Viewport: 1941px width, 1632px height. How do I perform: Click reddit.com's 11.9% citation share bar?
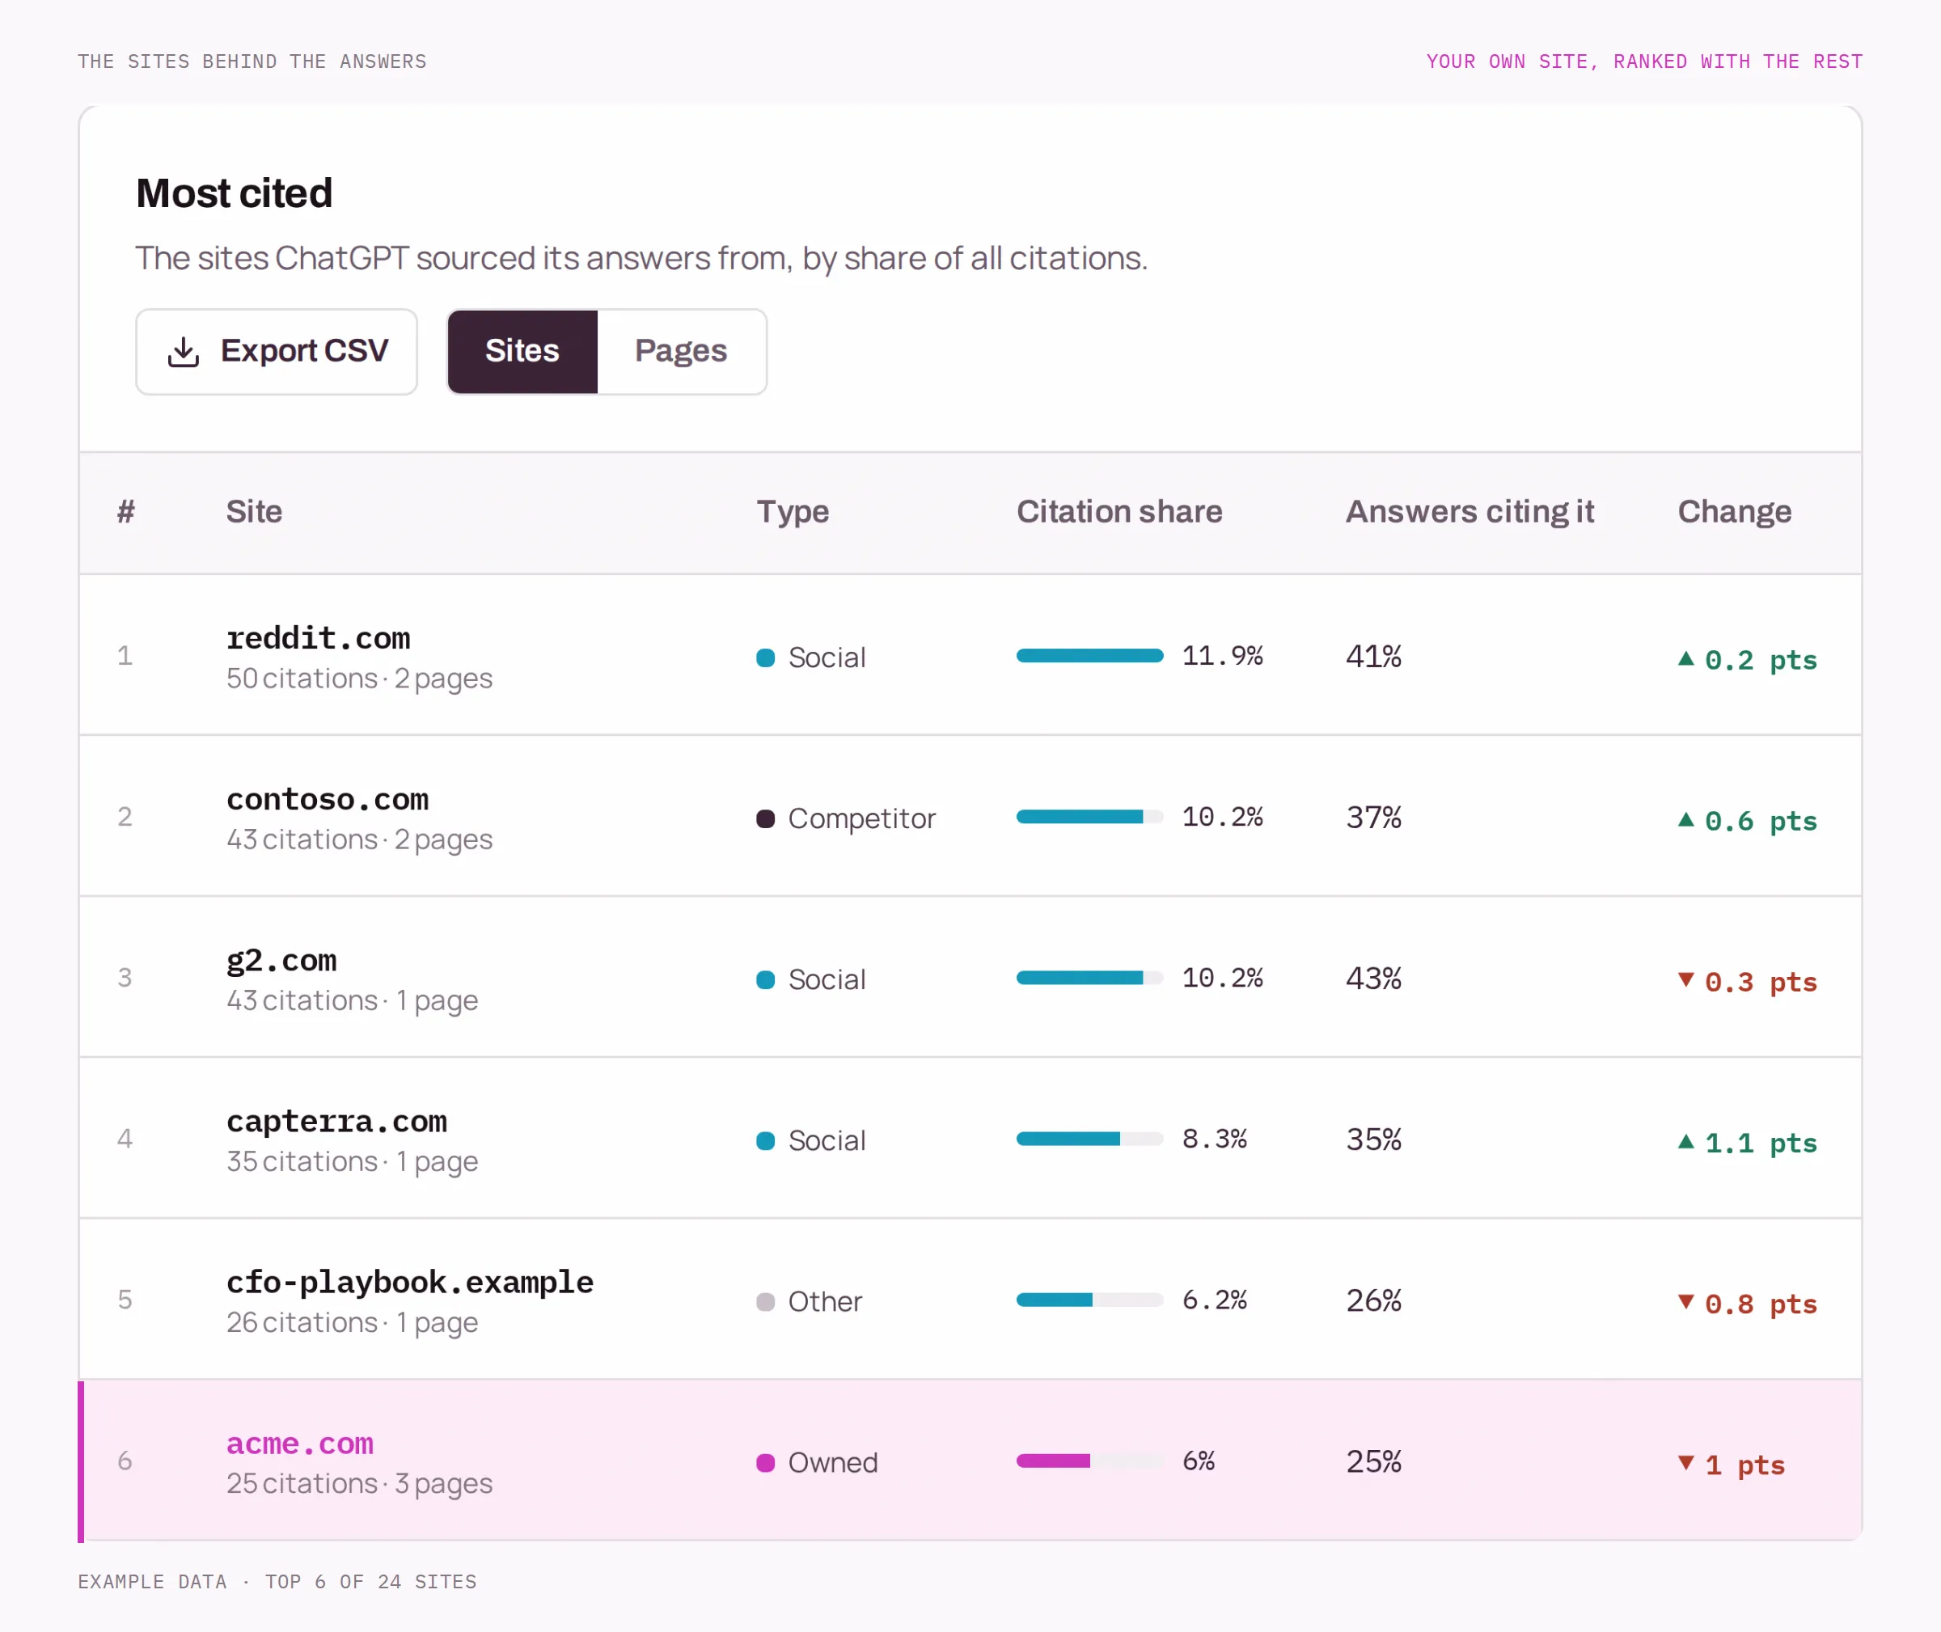(1090, 656)
